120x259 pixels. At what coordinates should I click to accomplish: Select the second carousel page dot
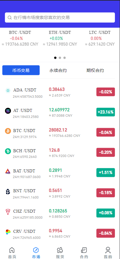tap(60, 58)
